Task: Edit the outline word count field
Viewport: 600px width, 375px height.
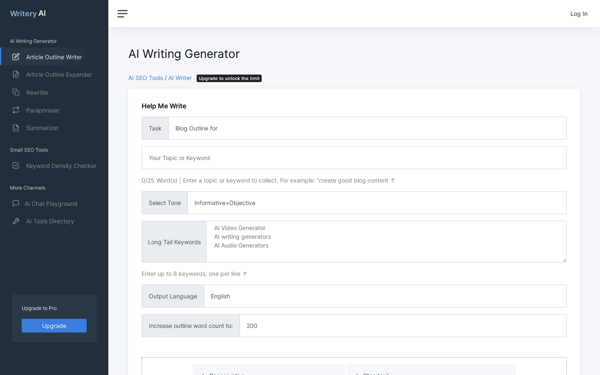Action: point(402,325)
